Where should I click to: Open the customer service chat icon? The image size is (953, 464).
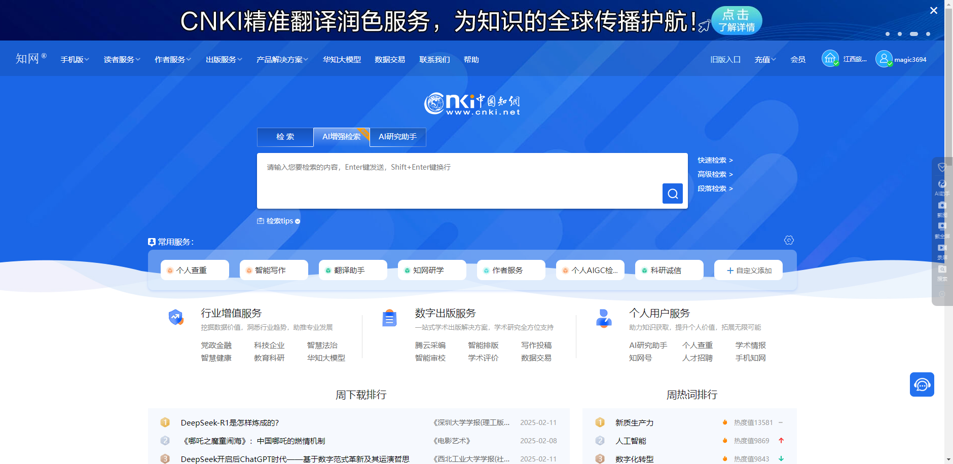pyautogui.click(x=922, y=384)
